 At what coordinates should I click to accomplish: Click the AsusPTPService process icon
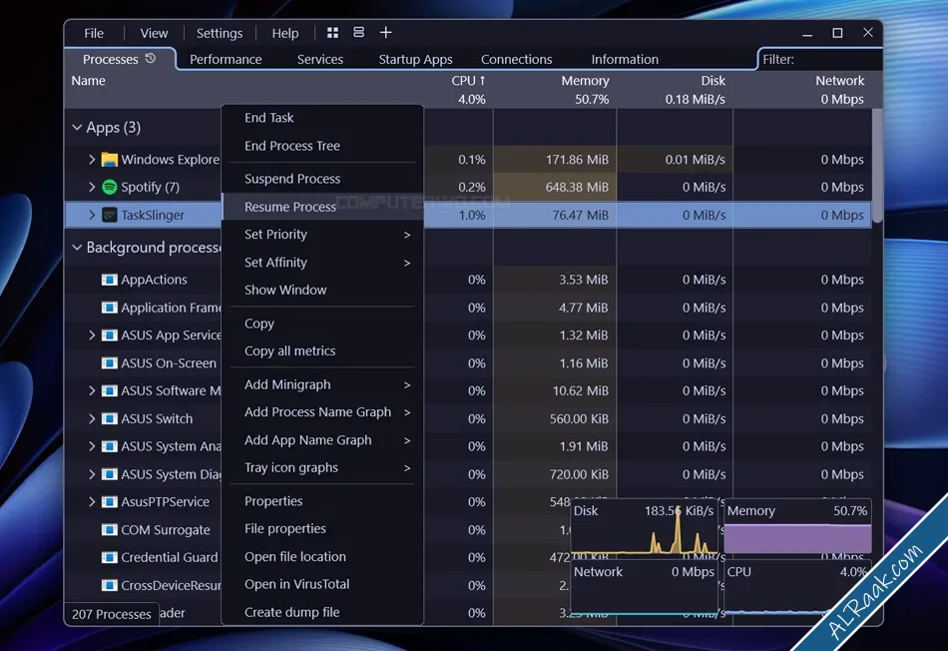click(x=110, y=502)
